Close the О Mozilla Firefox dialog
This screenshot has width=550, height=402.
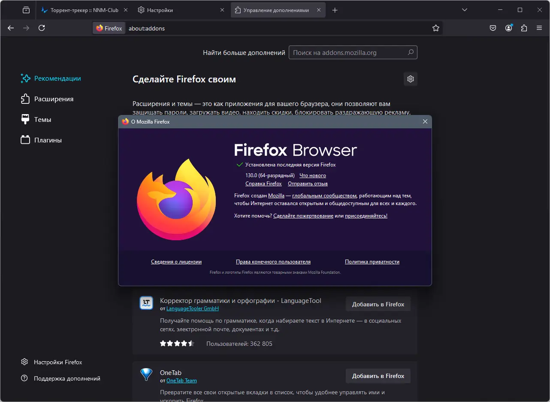pos(425,122)
